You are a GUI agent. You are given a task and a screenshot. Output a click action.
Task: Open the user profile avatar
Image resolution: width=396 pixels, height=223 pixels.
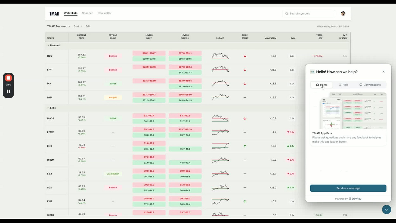click(x=343, y=13)
